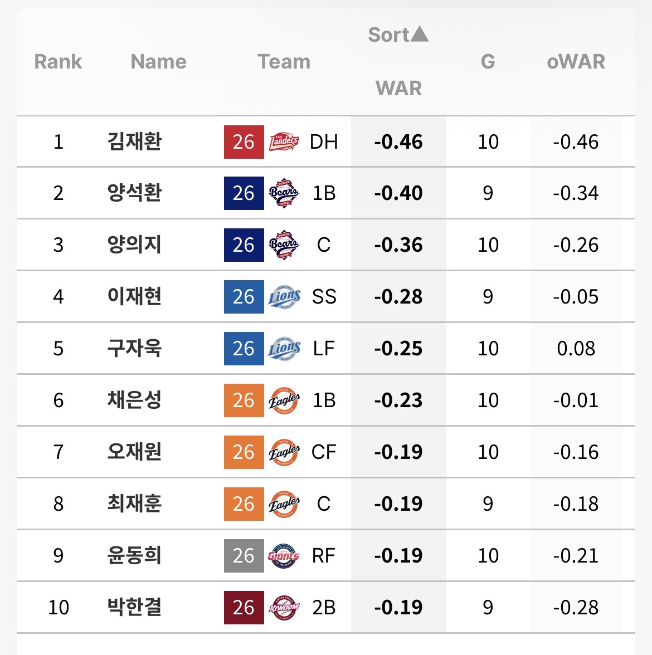Click the Giants logo in 윤동희's row
Image resolution: width=652 pixels, height=655 pixels.
(x=284, y=556)
